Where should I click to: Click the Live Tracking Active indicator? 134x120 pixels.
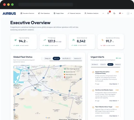[72, 69]
